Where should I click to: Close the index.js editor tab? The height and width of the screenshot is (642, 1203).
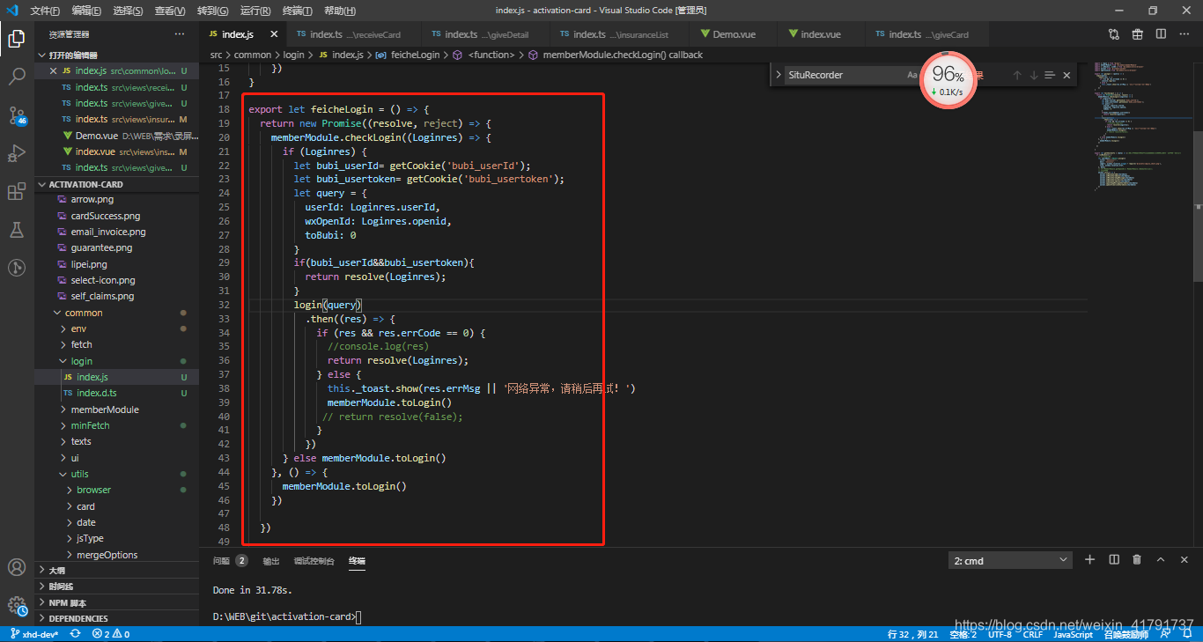pos(274,34)
